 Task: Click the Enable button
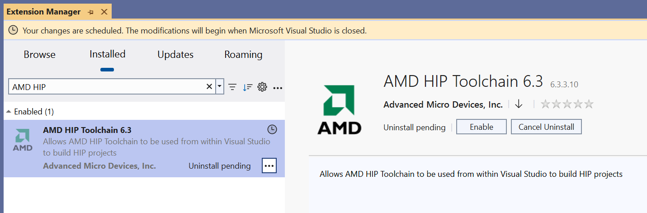[481, 127]
